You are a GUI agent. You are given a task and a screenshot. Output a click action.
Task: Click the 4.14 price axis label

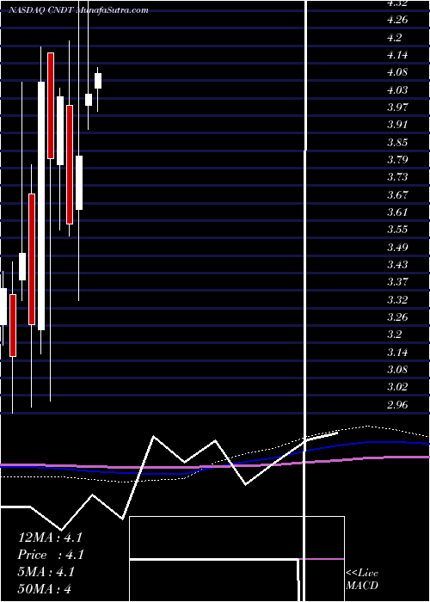click(397, 55)
